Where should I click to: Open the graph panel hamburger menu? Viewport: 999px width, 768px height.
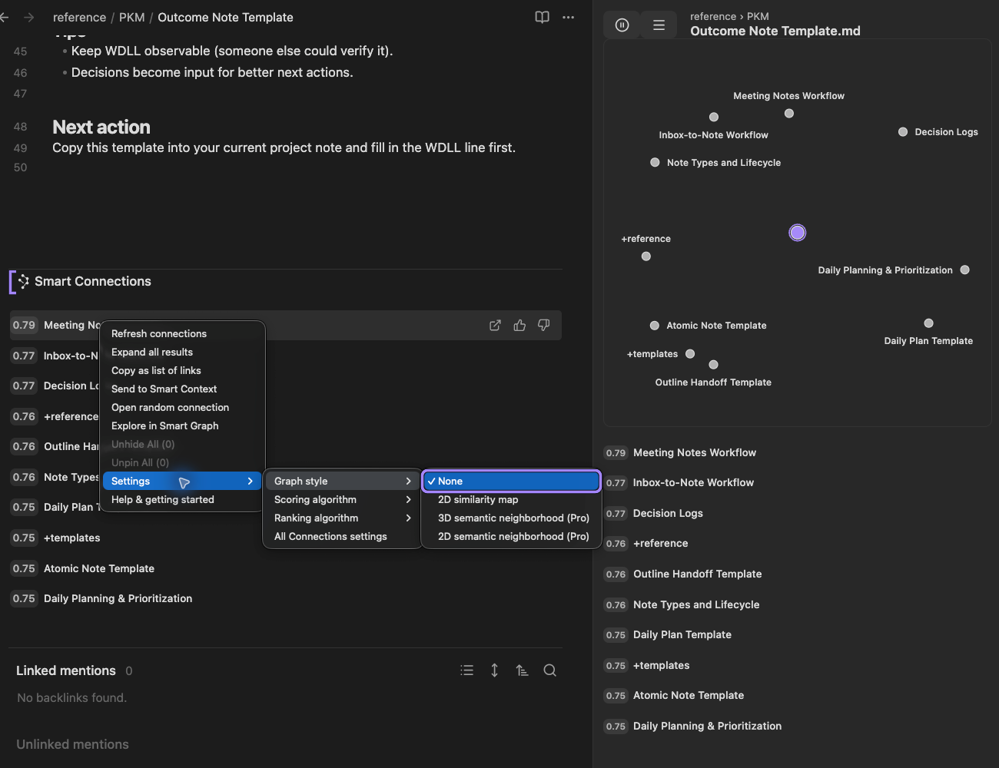[x=659, y=25]
